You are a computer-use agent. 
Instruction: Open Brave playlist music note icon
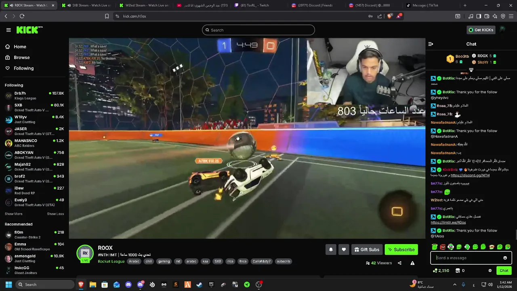pos(471,16)
